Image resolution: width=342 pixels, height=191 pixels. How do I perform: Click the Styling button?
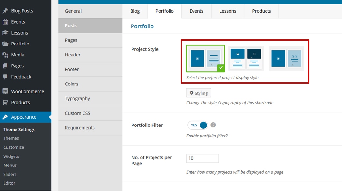tap(199, 93)
